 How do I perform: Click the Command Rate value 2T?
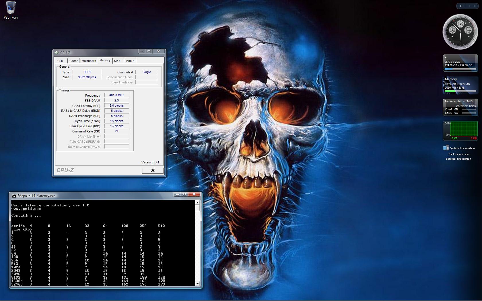[116, 131]
